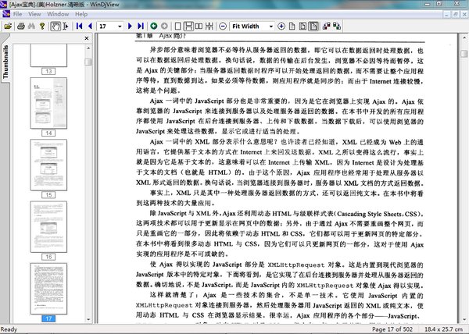
Task: Click the document scroll up arrow
Action: [x=464, y=37]
